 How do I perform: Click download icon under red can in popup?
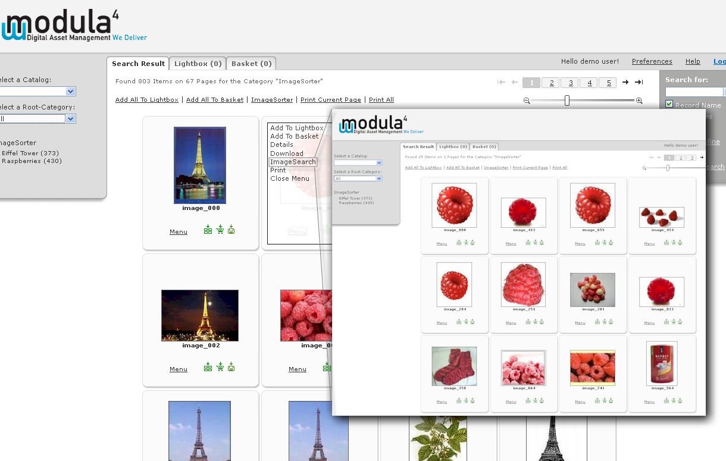(680, 400)
